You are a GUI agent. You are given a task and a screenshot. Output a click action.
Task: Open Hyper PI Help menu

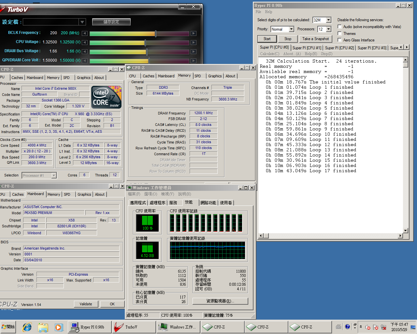268,12
